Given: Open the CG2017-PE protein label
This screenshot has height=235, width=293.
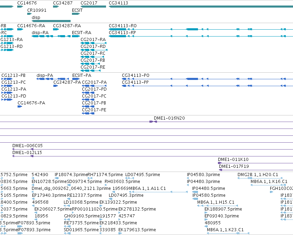Looking at the screenshot, I should pyautogui.click(x=94, y=110).
